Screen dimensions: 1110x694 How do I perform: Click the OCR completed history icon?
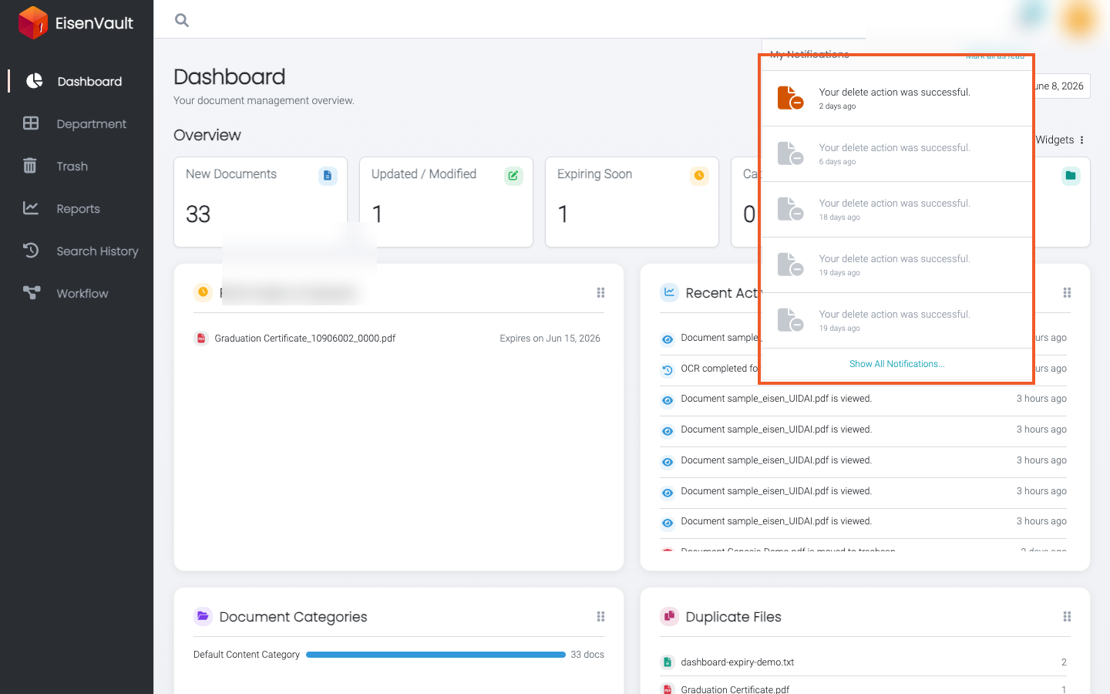click(x=668, y=369)
